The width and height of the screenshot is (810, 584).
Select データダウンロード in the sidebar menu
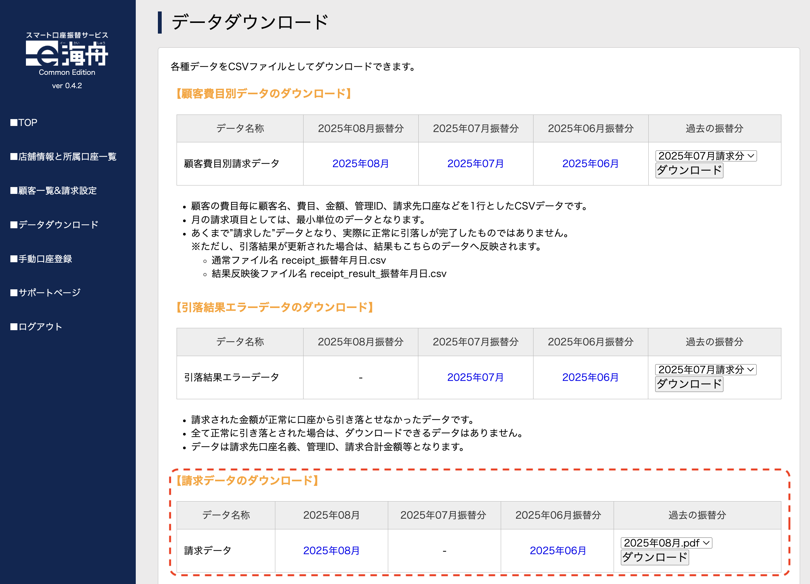pyautogui.click(x=55, y=224)
